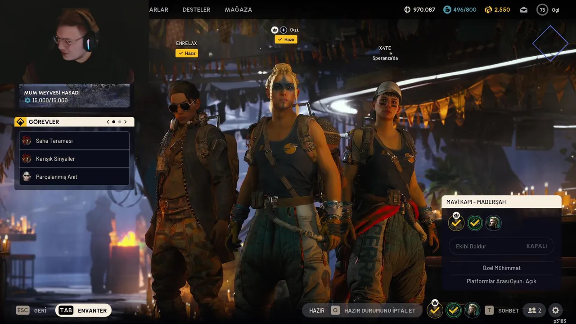Open the MAĞAZA store tab
The image size is (576, 324).
[x=238, y=9]
